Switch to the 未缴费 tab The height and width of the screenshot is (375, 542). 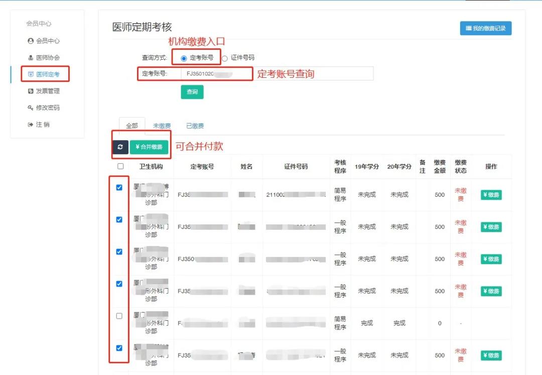click(162, 126)
